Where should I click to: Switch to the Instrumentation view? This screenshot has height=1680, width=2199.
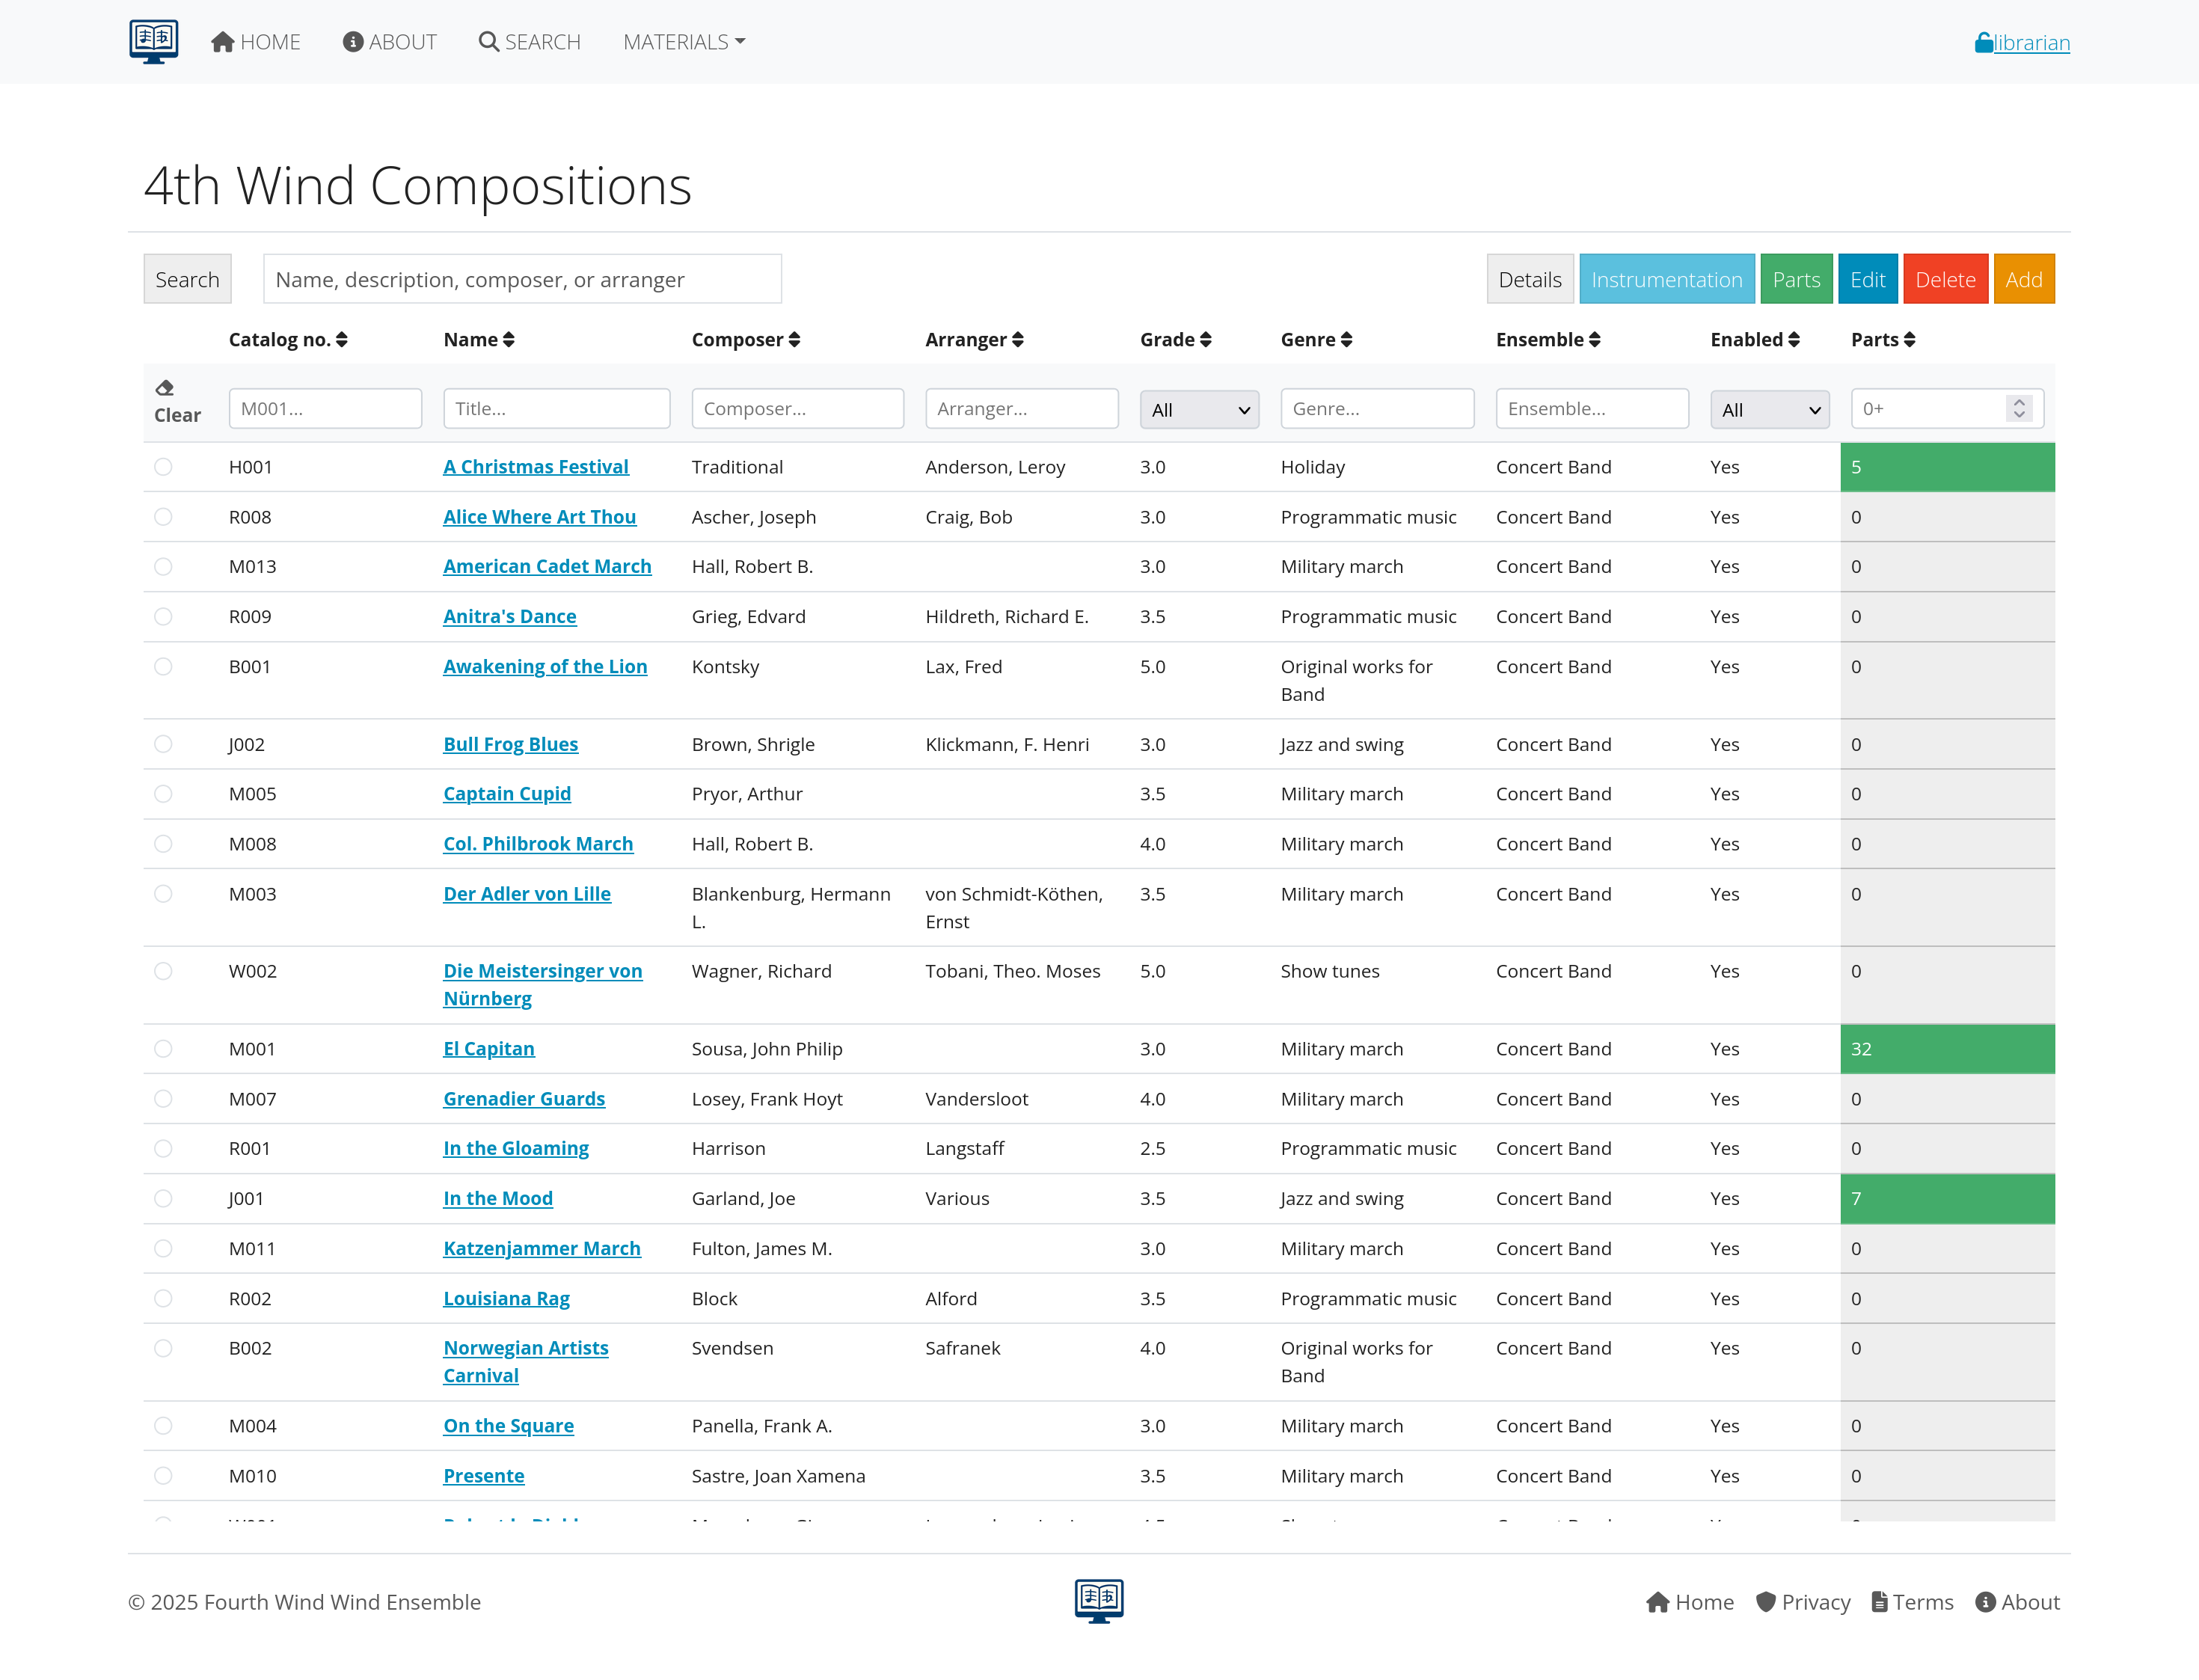[x=1666, y=279]
